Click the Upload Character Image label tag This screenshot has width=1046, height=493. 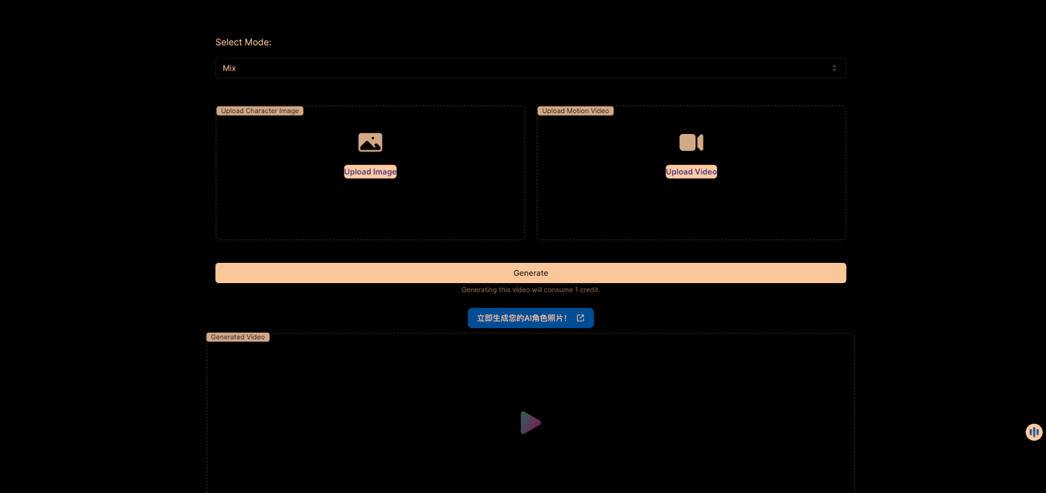260,111
